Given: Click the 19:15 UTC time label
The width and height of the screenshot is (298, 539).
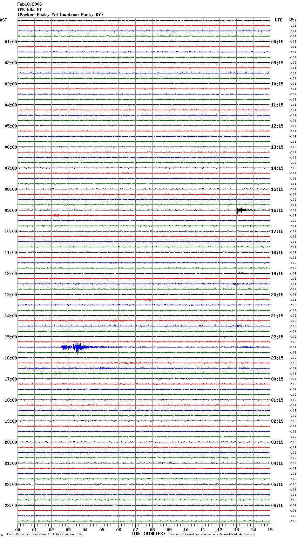Looking at the screenshot, I should tap(277, 274).
